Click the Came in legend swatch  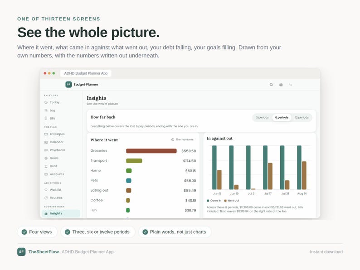coord(208,201)
